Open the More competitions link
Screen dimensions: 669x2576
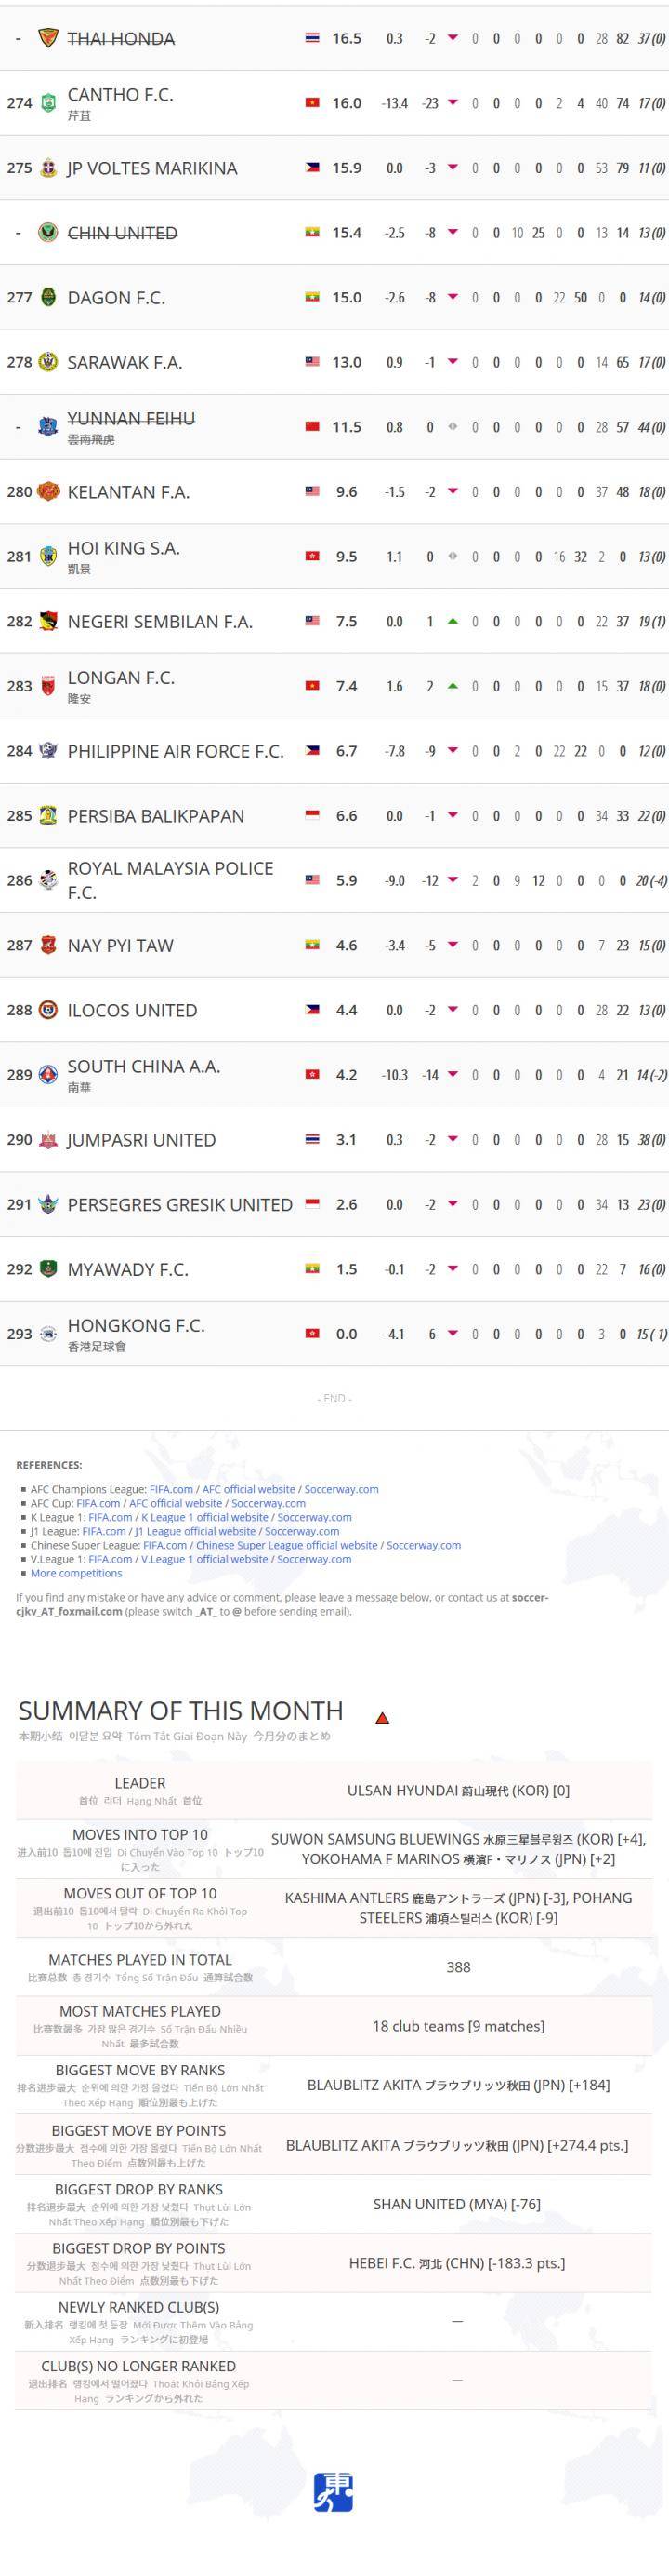(x=76, y=1573)
